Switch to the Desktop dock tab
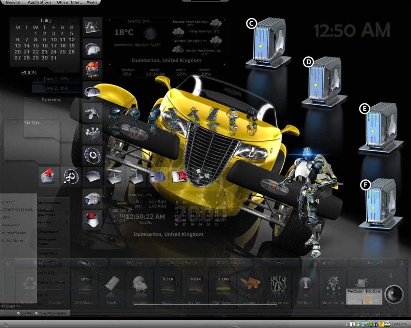This screenshot has width=411, height=328. click(x=87, y=263)
